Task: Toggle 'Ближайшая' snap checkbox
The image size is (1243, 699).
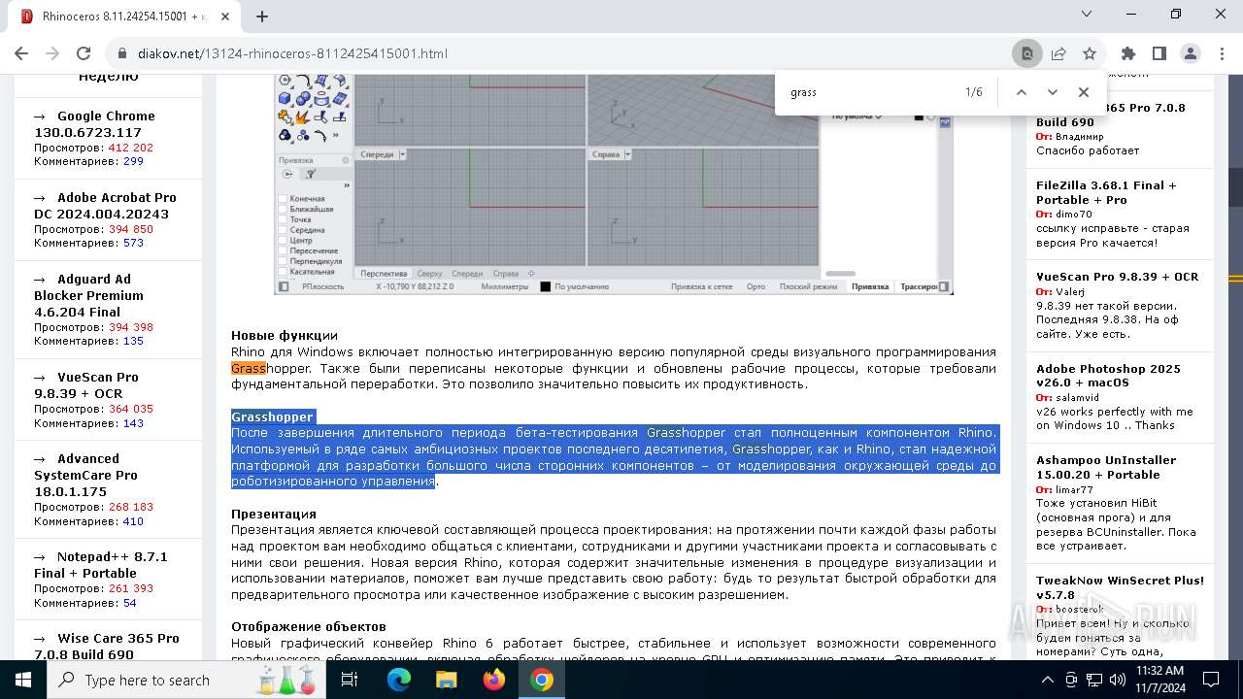Action: (x=284, y=210)
